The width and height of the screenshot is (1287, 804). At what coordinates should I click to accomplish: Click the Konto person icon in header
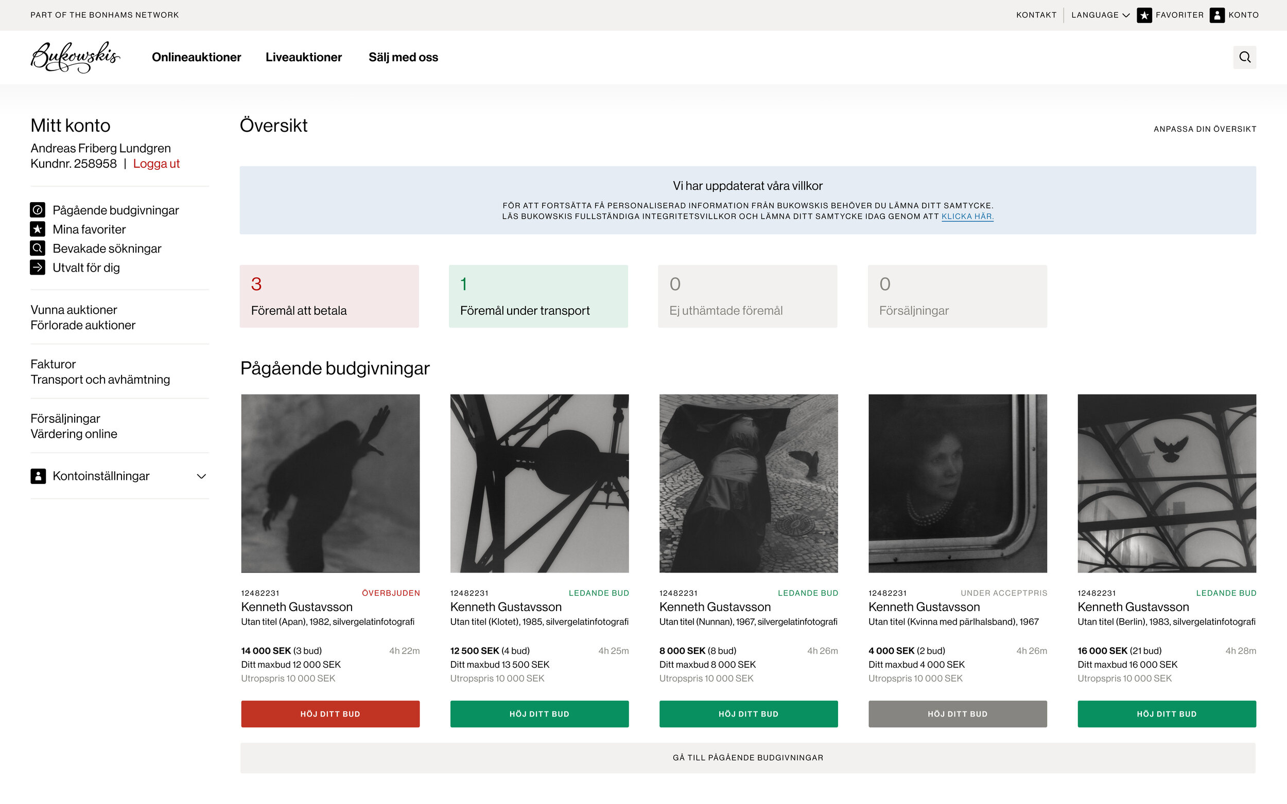point(1217,15)
